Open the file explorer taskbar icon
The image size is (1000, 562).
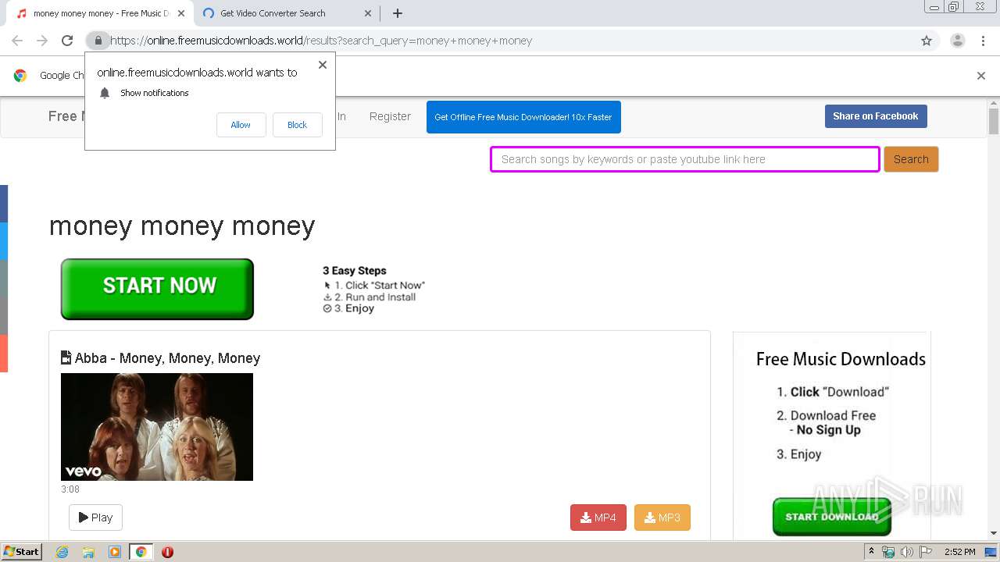(88, 552)
